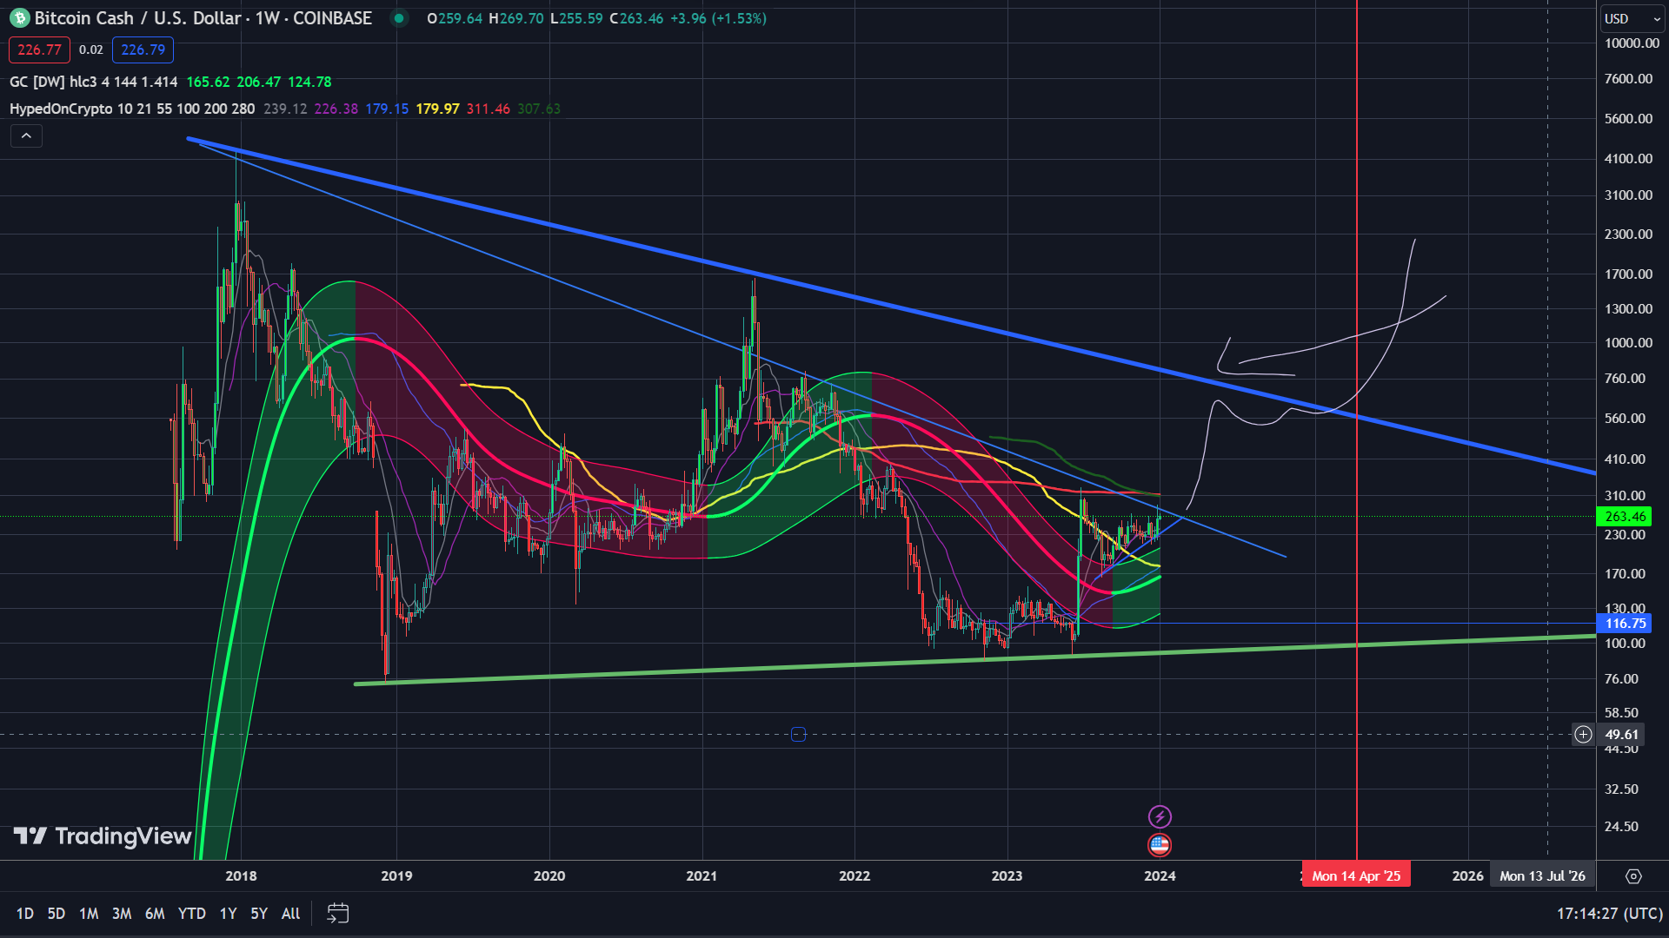Click the Mon 13 Jul '26 date label

pyautogui.click(x=1543, y=875)
